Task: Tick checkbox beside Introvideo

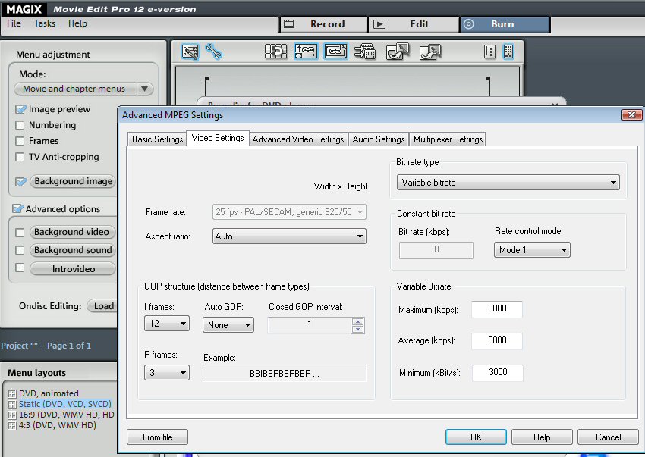Action: coord(20,268)
